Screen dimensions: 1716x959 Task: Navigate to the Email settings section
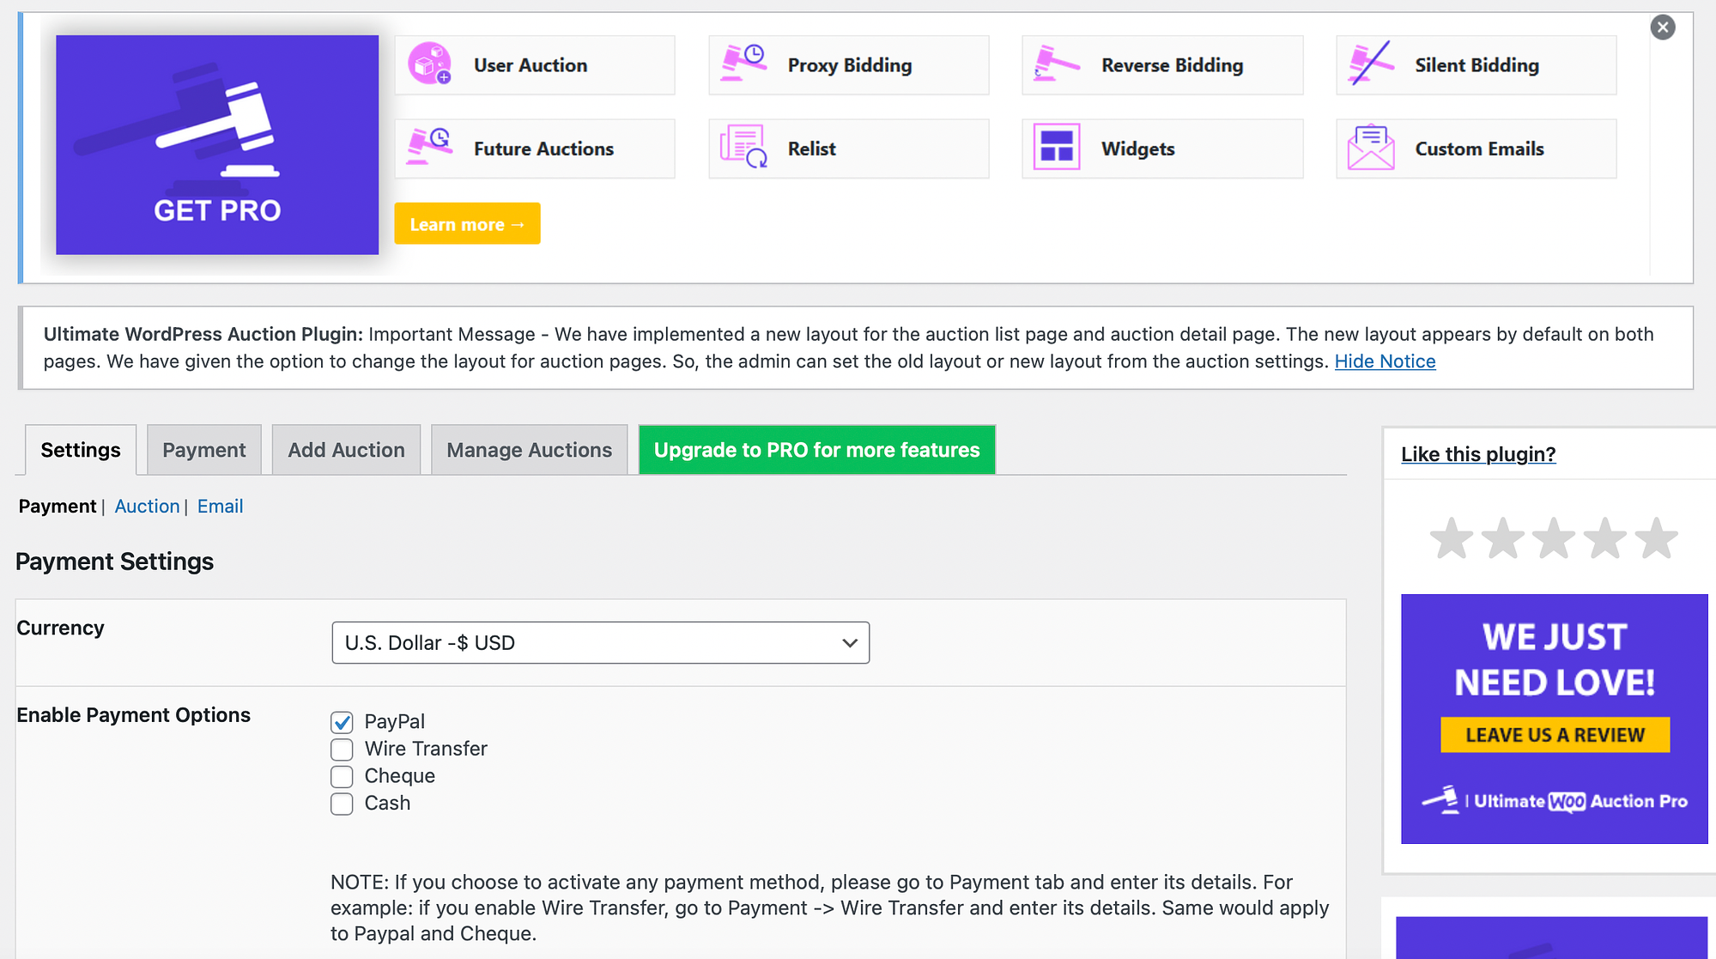click(x=219, y=506)
